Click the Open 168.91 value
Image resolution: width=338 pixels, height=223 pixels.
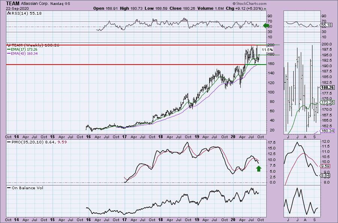(x=106, y=8)
